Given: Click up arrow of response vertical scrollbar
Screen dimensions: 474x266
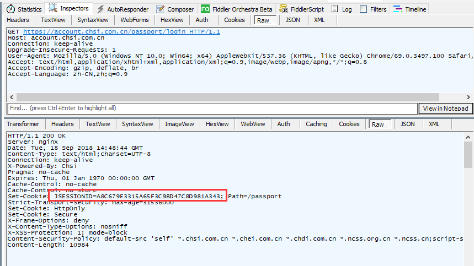Looking at the screenshot, I should [468, 137].
